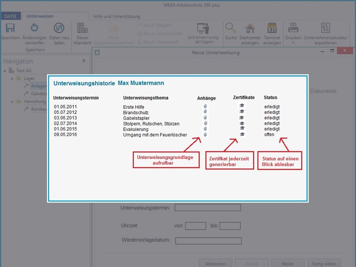The height and width of the screenshot is (267, 356).
Task: Generate certificate icon for Gabelstapler
Action: coord(242,117)
